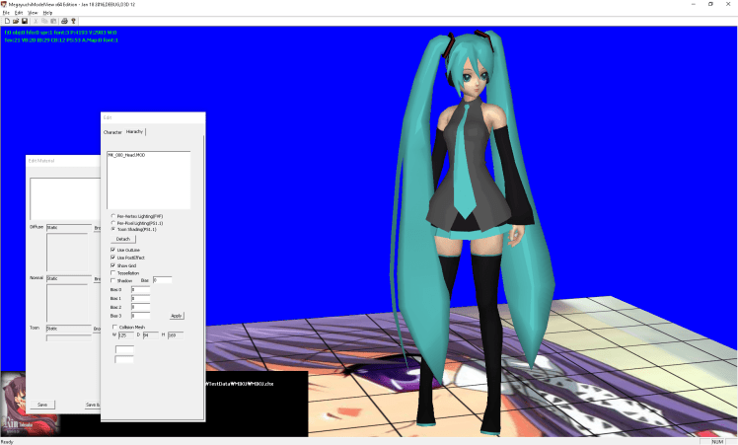Click the Diffuse Static field in Edit Material
738x445 pixels.
(69, 228)
